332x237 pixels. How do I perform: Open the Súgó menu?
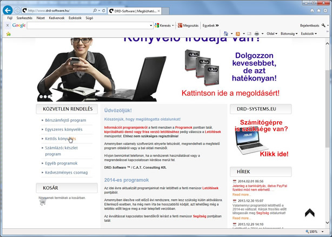tap(89, 18)
